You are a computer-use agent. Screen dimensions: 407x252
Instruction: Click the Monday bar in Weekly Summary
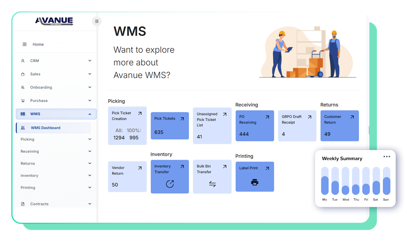(x=325, y=181)
